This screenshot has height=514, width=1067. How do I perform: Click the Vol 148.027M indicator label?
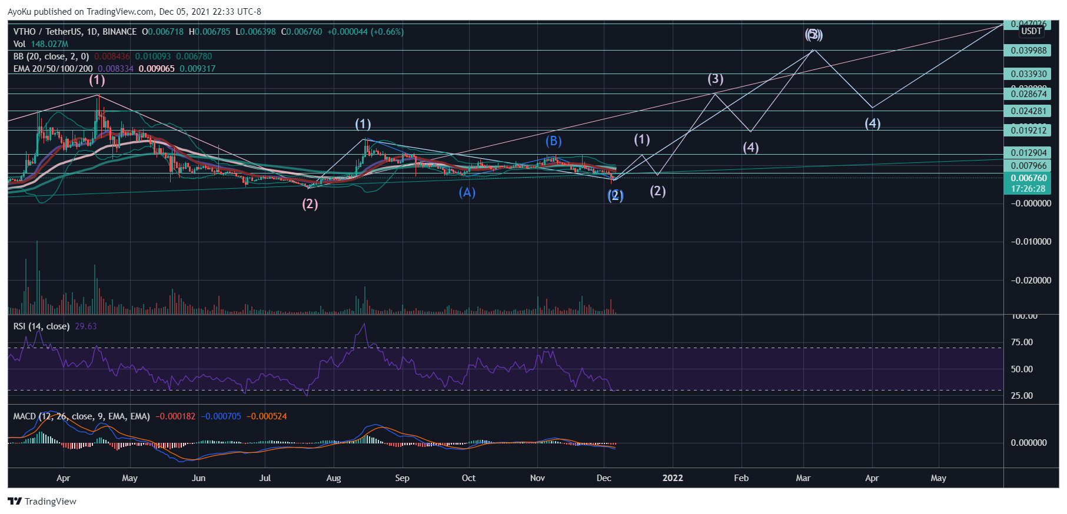coord(41,44)
